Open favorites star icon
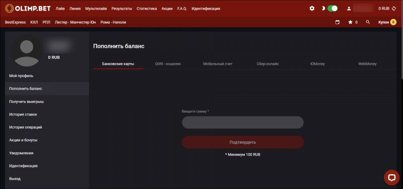 click(x=350, y=22)
